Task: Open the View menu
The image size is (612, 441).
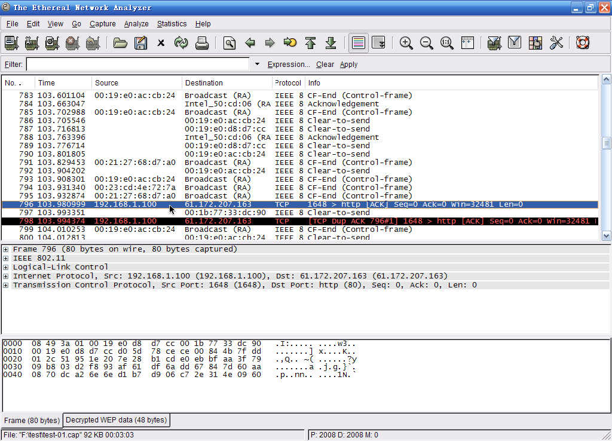Action: pyautogui.click(x=56, y=24)
